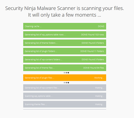Click the Scanning wp_options table waiting row
Image resolution: width=134 pixels, height=118 pixels.
[x=65, y=96]
